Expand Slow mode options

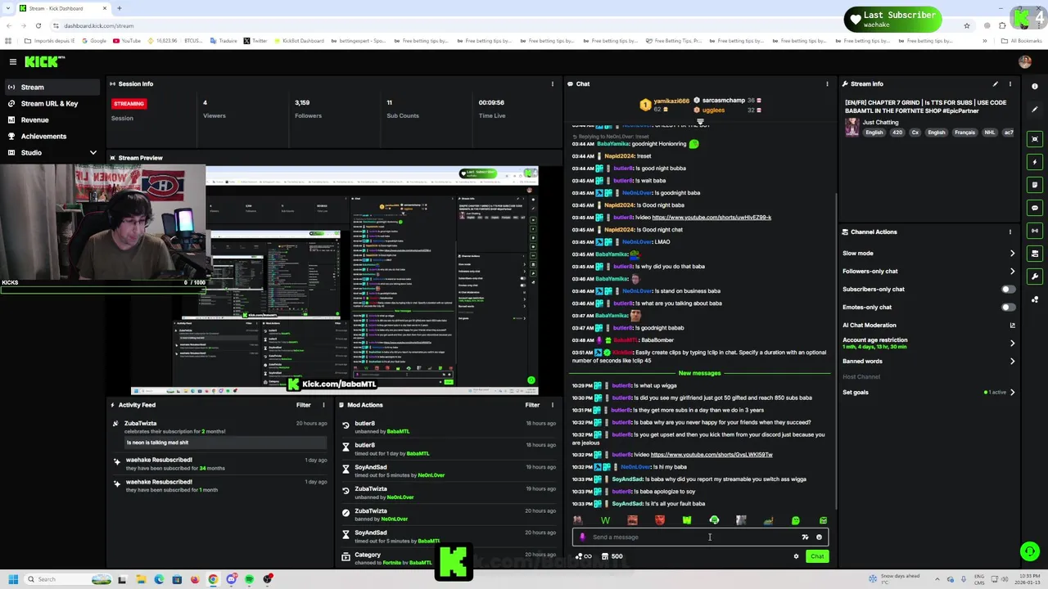(1012, 253)
